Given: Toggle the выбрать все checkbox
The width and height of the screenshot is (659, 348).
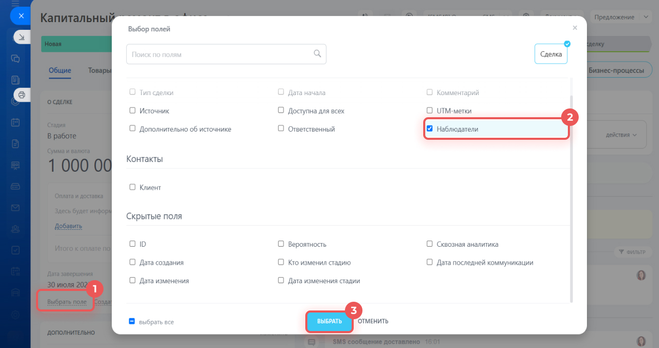Looking at the screenshot, I should click(132, 321).
